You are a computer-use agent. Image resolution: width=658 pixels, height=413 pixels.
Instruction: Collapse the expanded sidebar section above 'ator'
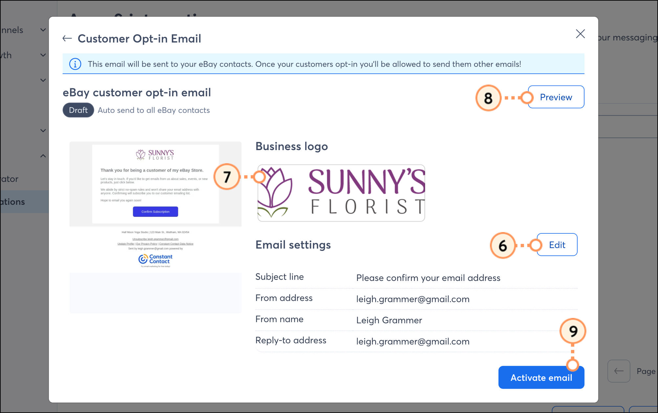(x=43, y=156)
